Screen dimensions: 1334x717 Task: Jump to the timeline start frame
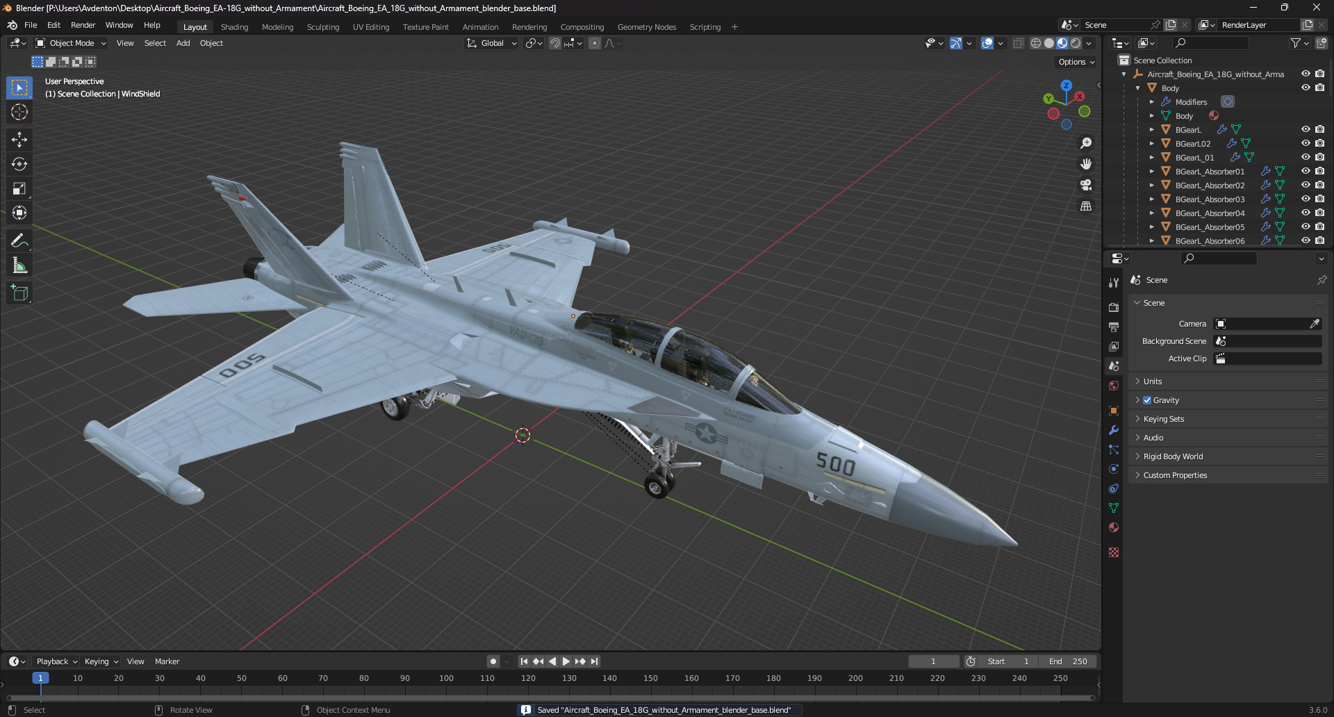(524, 661)
